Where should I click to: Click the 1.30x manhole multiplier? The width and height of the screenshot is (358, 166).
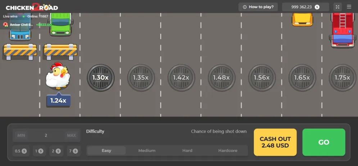point(100,78)
